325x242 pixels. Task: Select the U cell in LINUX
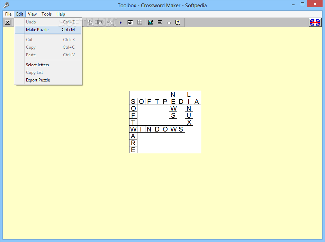pyautogui.click(x=189, y=115)
